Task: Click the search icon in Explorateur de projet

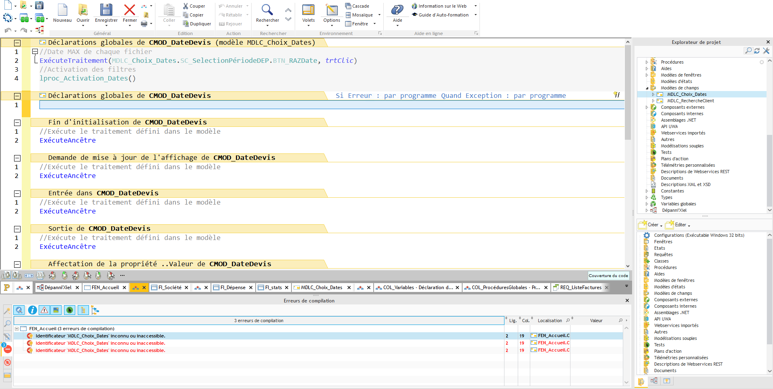Action: pos(748,51)
